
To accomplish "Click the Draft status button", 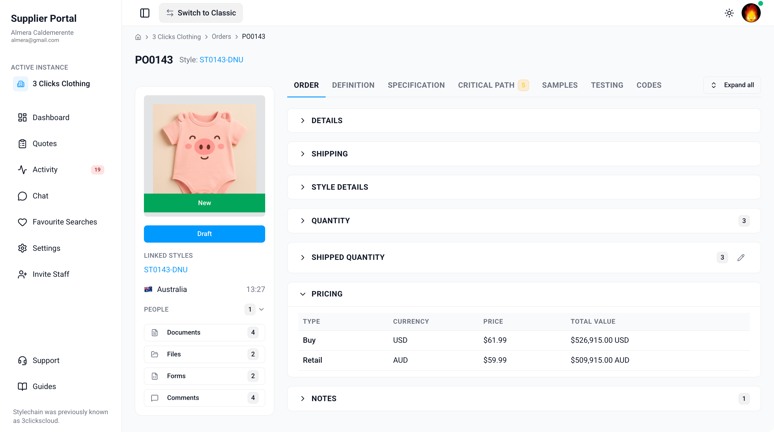I will (x=204, y=234).
